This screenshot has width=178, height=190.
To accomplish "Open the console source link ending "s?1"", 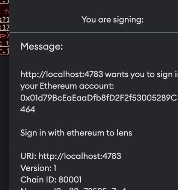I will point(5,20).
